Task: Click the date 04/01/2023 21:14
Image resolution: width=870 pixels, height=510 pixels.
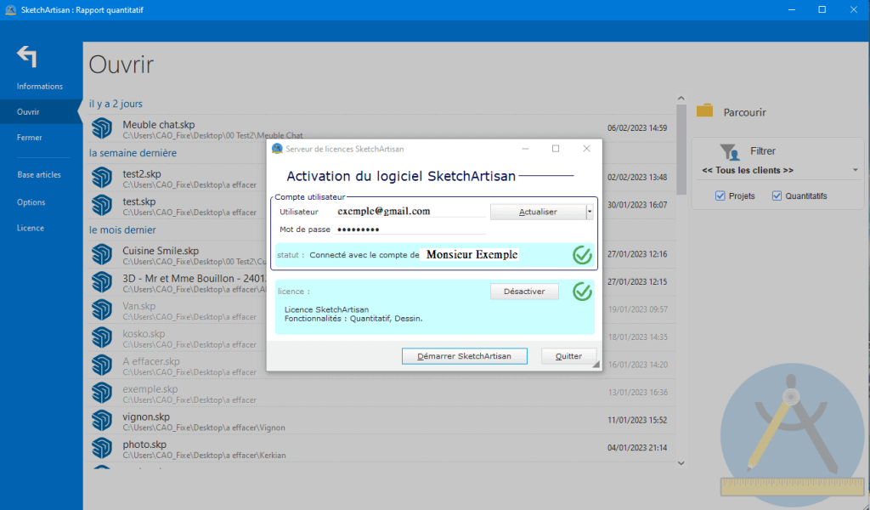Action: [x=637, y=447]
